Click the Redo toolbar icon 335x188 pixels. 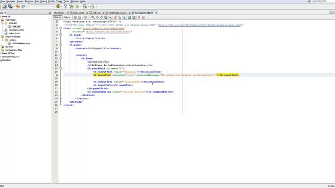[24, 7]
